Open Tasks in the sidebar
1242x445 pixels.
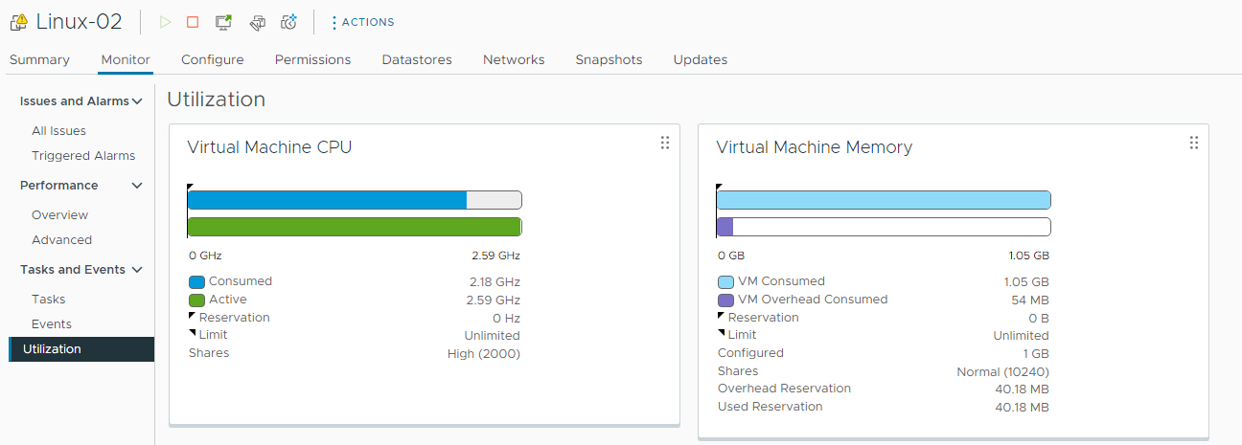pos(48,300)
